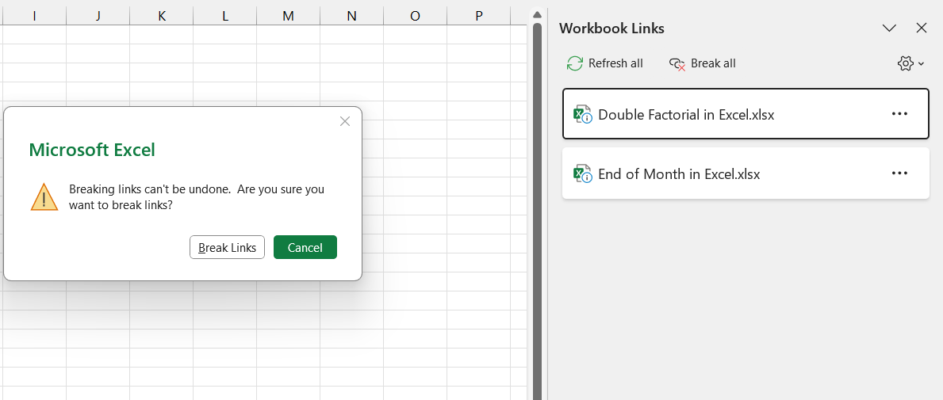Close the Microsoft Excel warning dialog
This screenshot has width=943, height=400.
click(345, 121)
